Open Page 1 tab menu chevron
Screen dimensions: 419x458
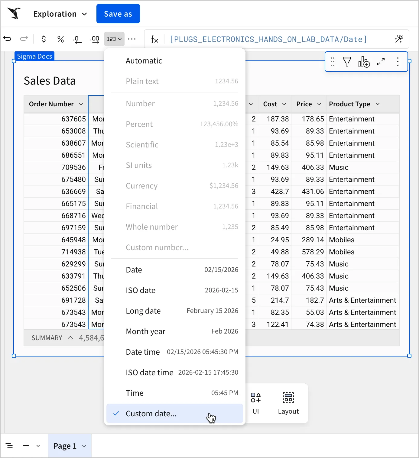pos(84,446)
